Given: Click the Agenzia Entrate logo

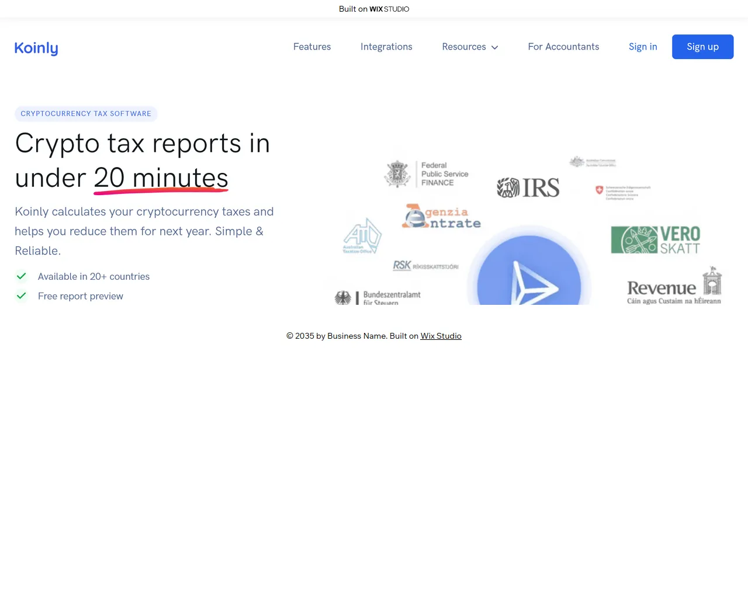Looking at the screenshot, I should click(x=441, y=217).
